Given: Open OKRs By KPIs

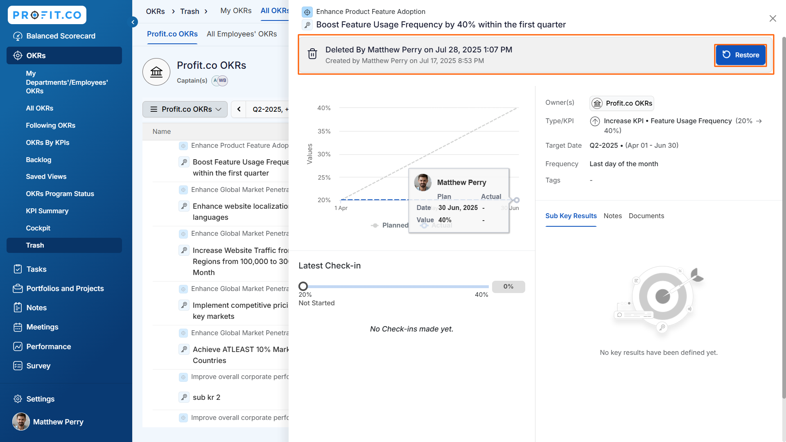Looking at the screenshot, I should (x=47, y=142).
